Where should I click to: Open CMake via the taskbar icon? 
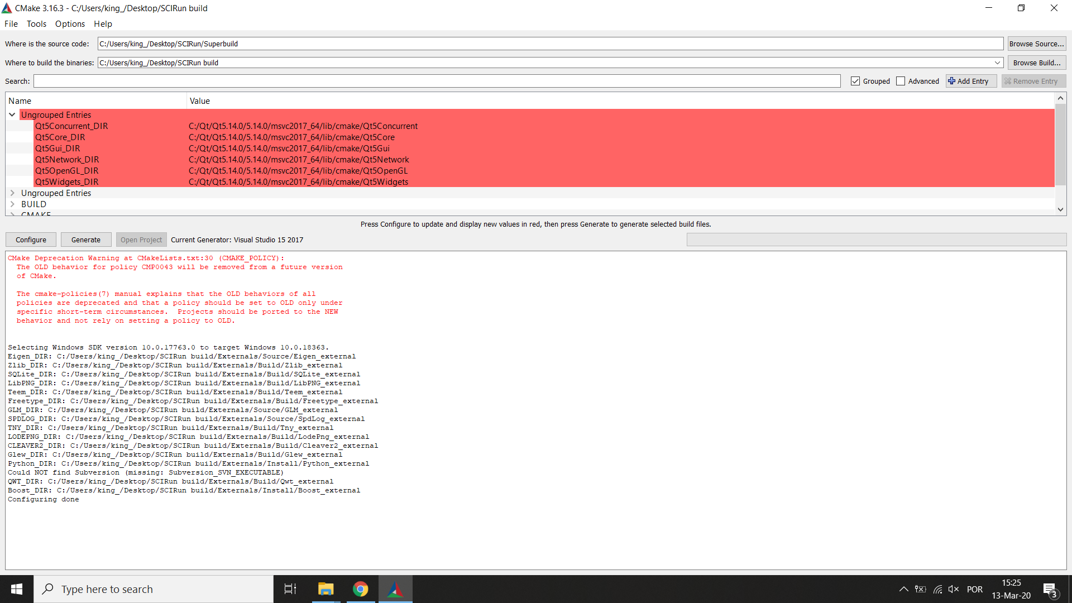(395, 588)
